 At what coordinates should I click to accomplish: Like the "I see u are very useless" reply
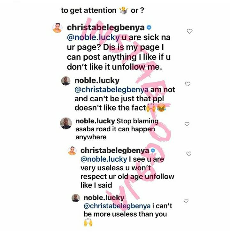point(189,154)
